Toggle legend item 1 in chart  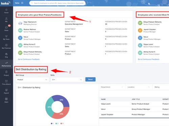[52, 123]
